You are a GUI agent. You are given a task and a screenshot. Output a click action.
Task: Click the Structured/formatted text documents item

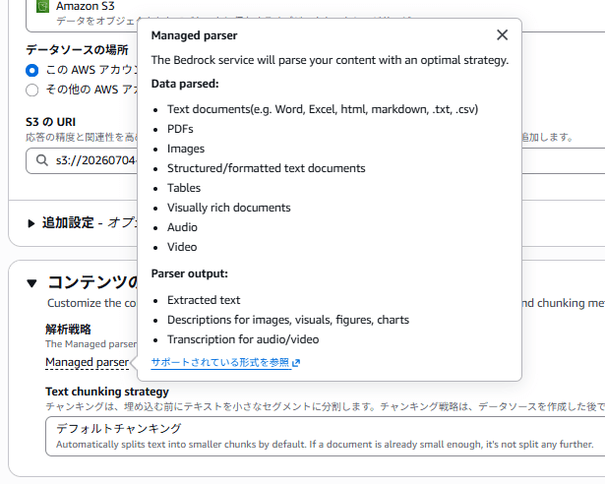267,168
